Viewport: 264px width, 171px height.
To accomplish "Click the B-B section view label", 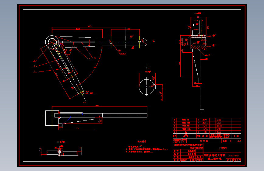I will coord(61,142).
